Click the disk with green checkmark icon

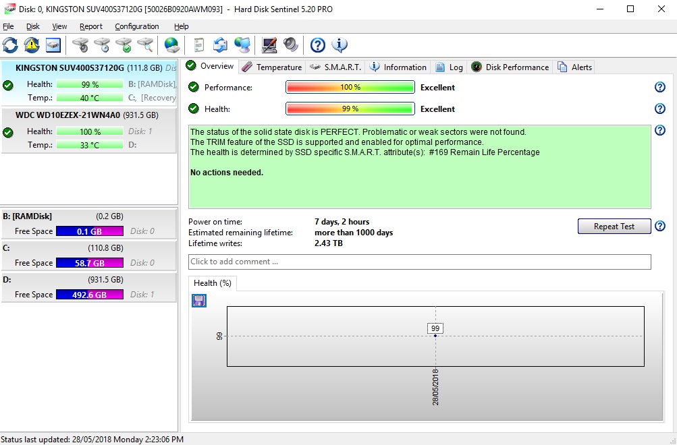point(124,45)
